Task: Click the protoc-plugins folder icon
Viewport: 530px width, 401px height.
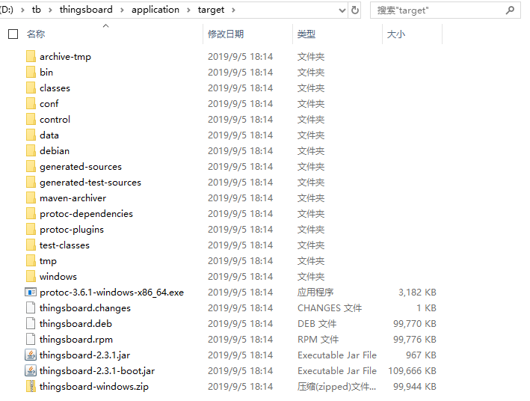Action: click(31, 230)
